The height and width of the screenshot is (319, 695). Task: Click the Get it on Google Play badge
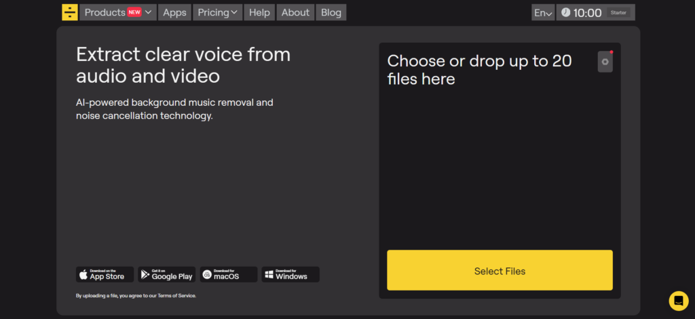(x=166, y=274)
